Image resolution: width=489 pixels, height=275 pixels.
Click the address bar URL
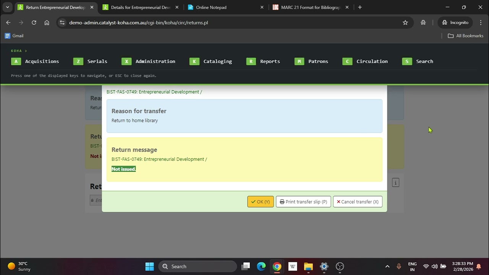click(x=138, y=23)
